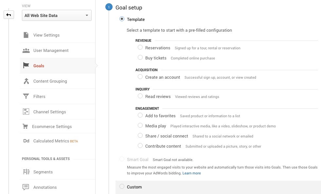Open Filters using the funnel icon

[26, 96]
